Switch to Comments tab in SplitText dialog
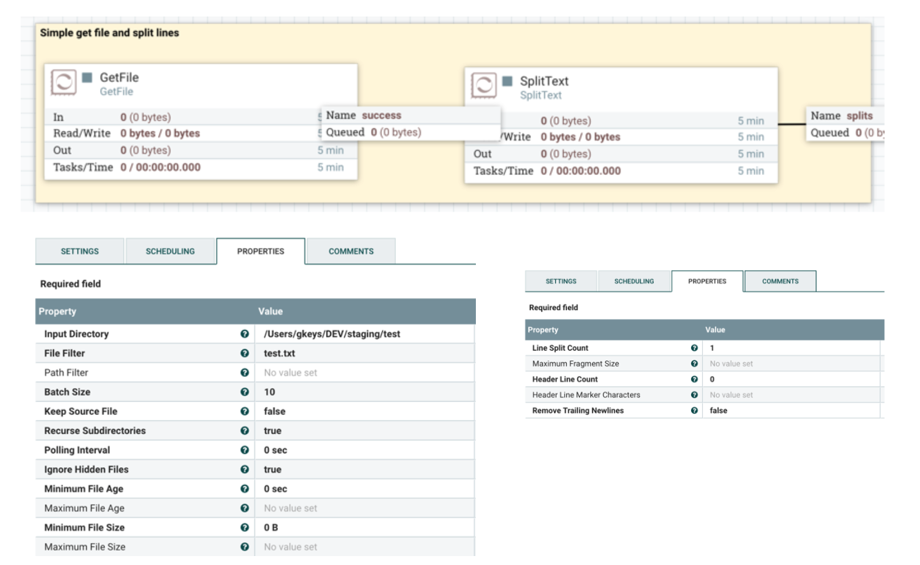Image resolution: width=920 pixels, height=565 pixels. click(780, 281)
